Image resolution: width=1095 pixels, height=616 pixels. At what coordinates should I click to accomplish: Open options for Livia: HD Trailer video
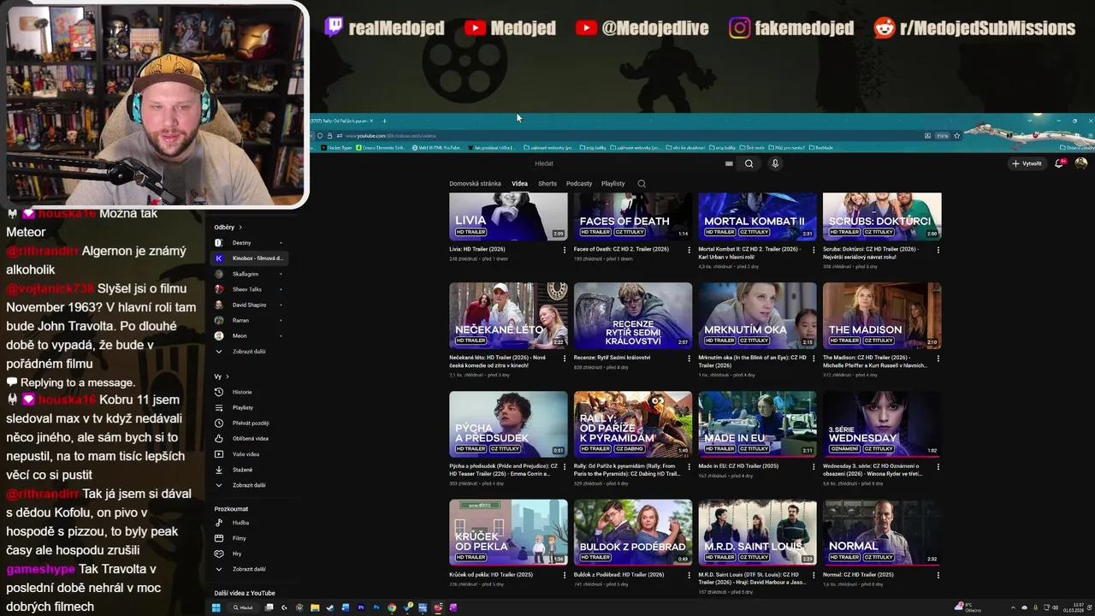click(565, 251)
